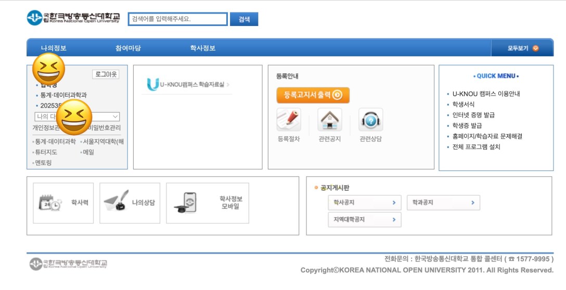The image size is (566, 290).
Task: Click the orange 등록고지서 출력 button
Action: pyautogui.click(x=313, y=95)
